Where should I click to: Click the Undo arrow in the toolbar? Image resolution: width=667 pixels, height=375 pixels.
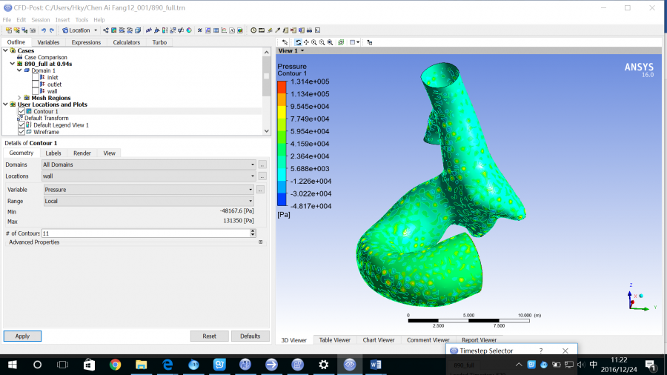pos(44,30)
